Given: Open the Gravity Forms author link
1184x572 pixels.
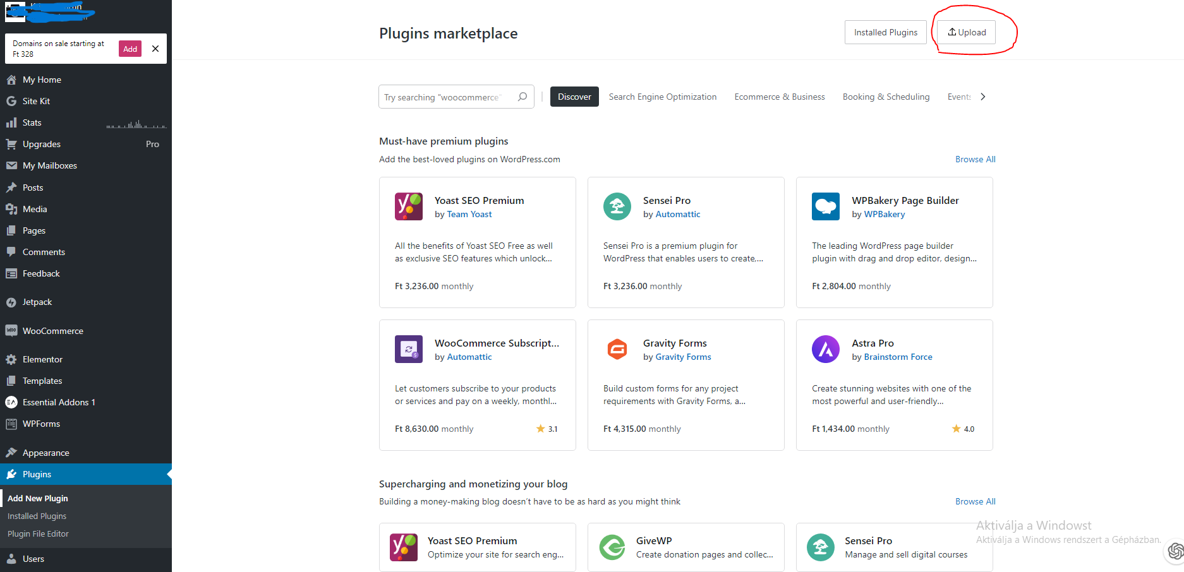Looking at the screenshot, I should [683, 357].
